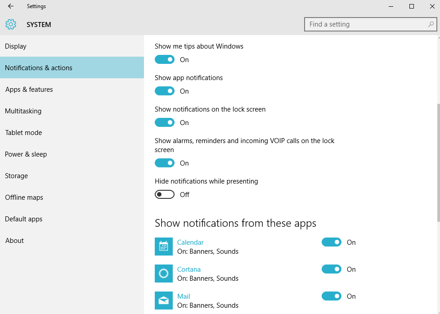This screenshot has width=440, height=314.
Task: Open Multitasking settings
Action: tap(72, 111)
